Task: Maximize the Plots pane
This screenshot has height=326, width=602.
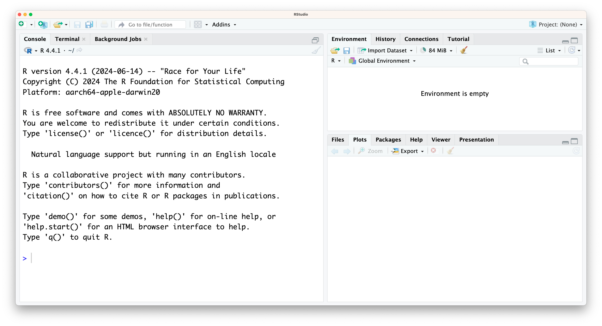Action: 574,141
